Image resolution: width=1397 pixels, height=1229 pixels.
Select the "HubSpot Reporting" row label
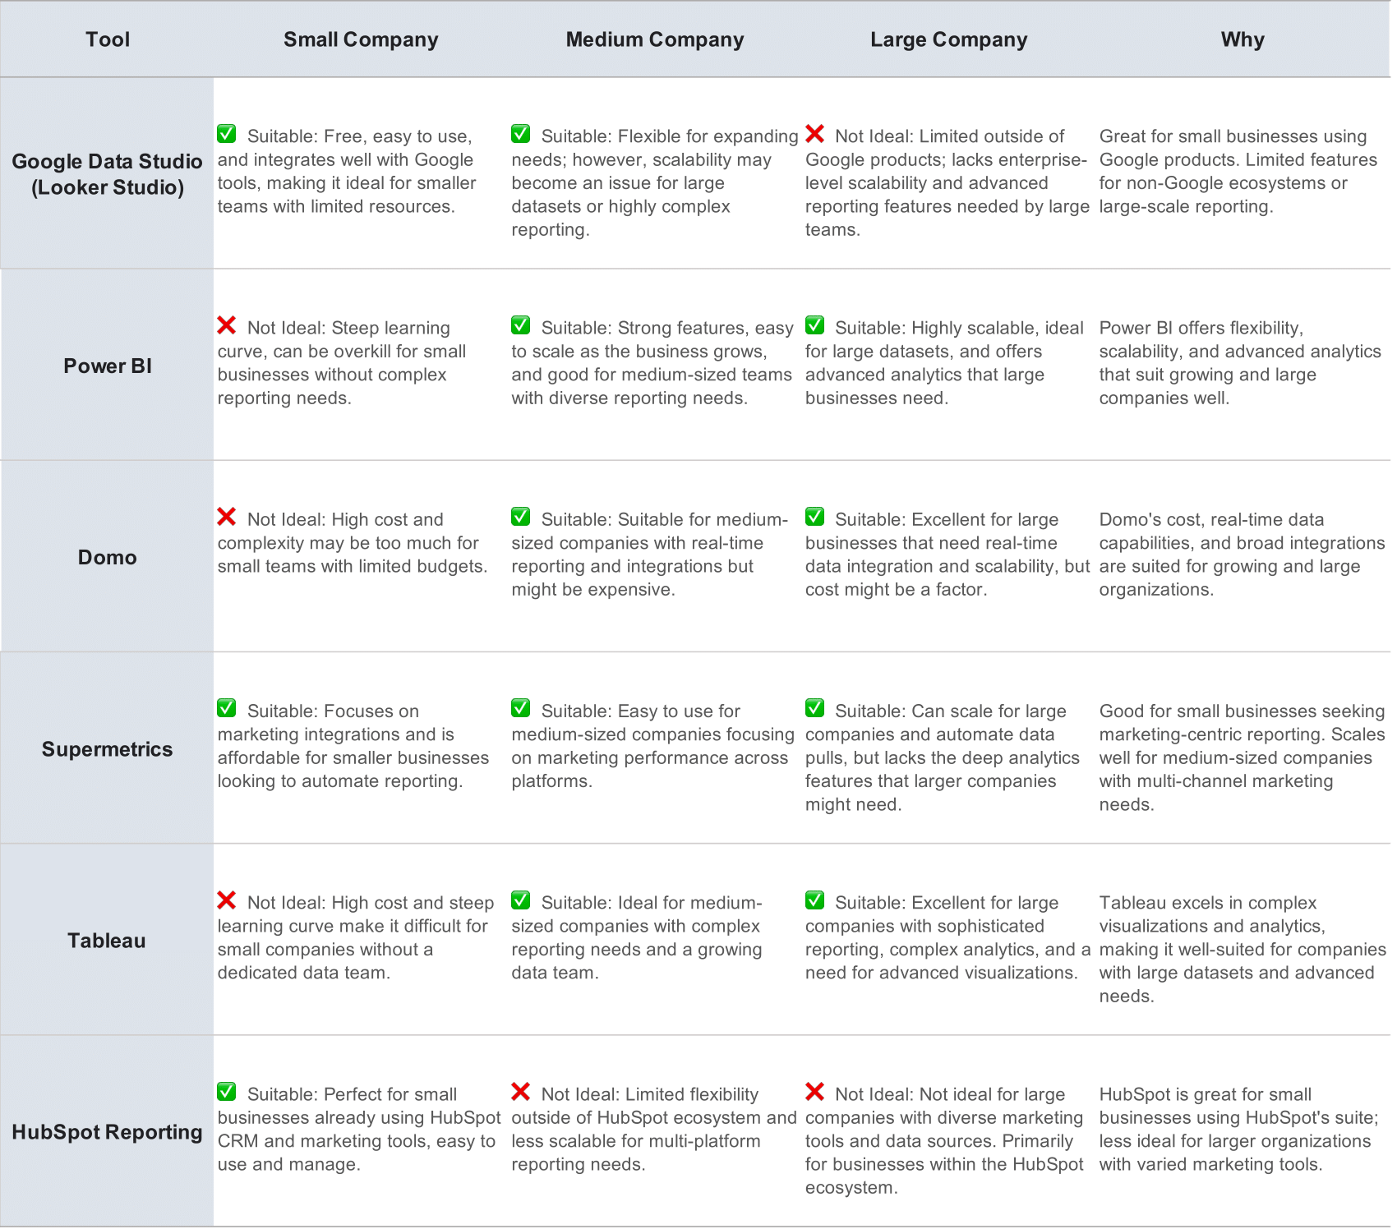point(107,1132)
